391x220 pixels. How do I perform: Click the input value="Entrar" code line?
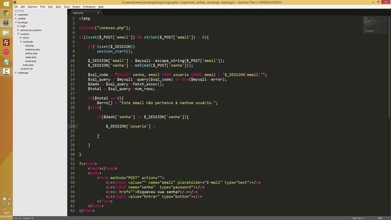pyautogui.click(x=154, y=197)
